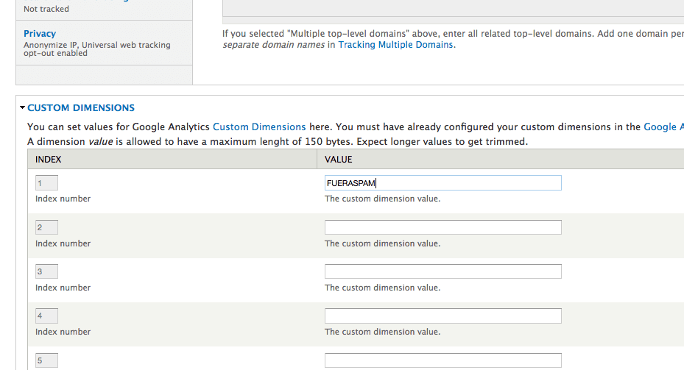Collapse the Custom Dimensions fieldset triangle
The height and width of the screenshot is (370, 684).
[x=22, y=107]
